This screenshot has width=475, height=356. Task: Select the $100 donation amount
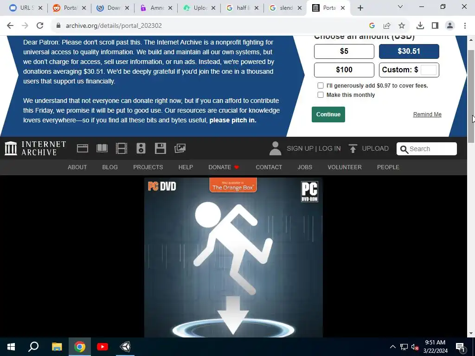(x=344, y=70)
